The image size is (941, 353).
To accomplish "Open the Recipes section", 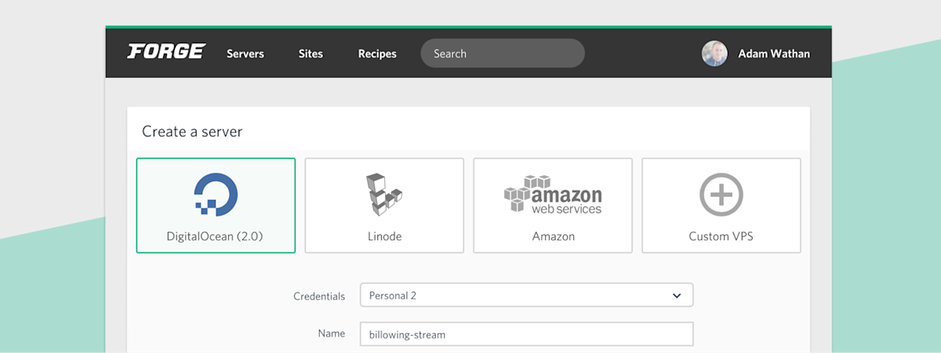I will [x=377, y=53].
